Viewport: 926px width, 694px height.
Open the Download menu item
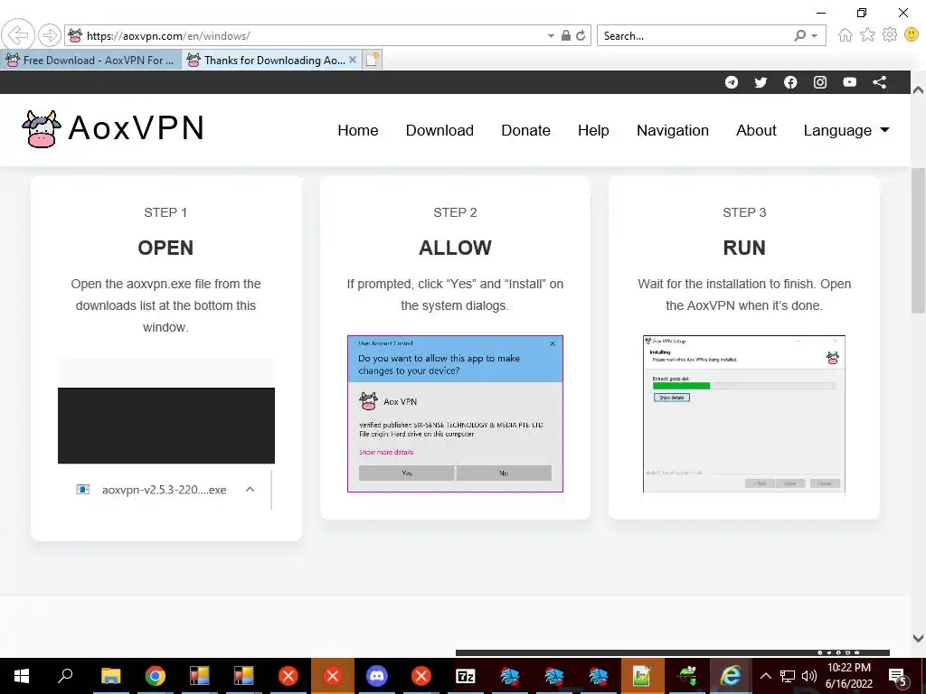(439, 130)
